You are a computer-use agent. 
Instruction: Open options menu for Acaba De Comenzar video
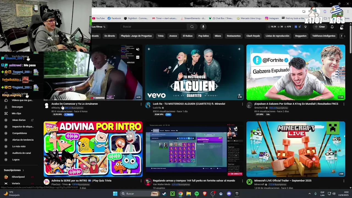click(141, 104)
